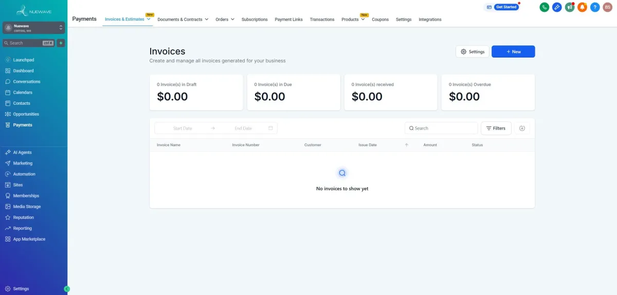Image resolution: width=617 pixels, height=295 pixels.
Task: Open the Orders dropdown menu
Action: coord(225,20)
